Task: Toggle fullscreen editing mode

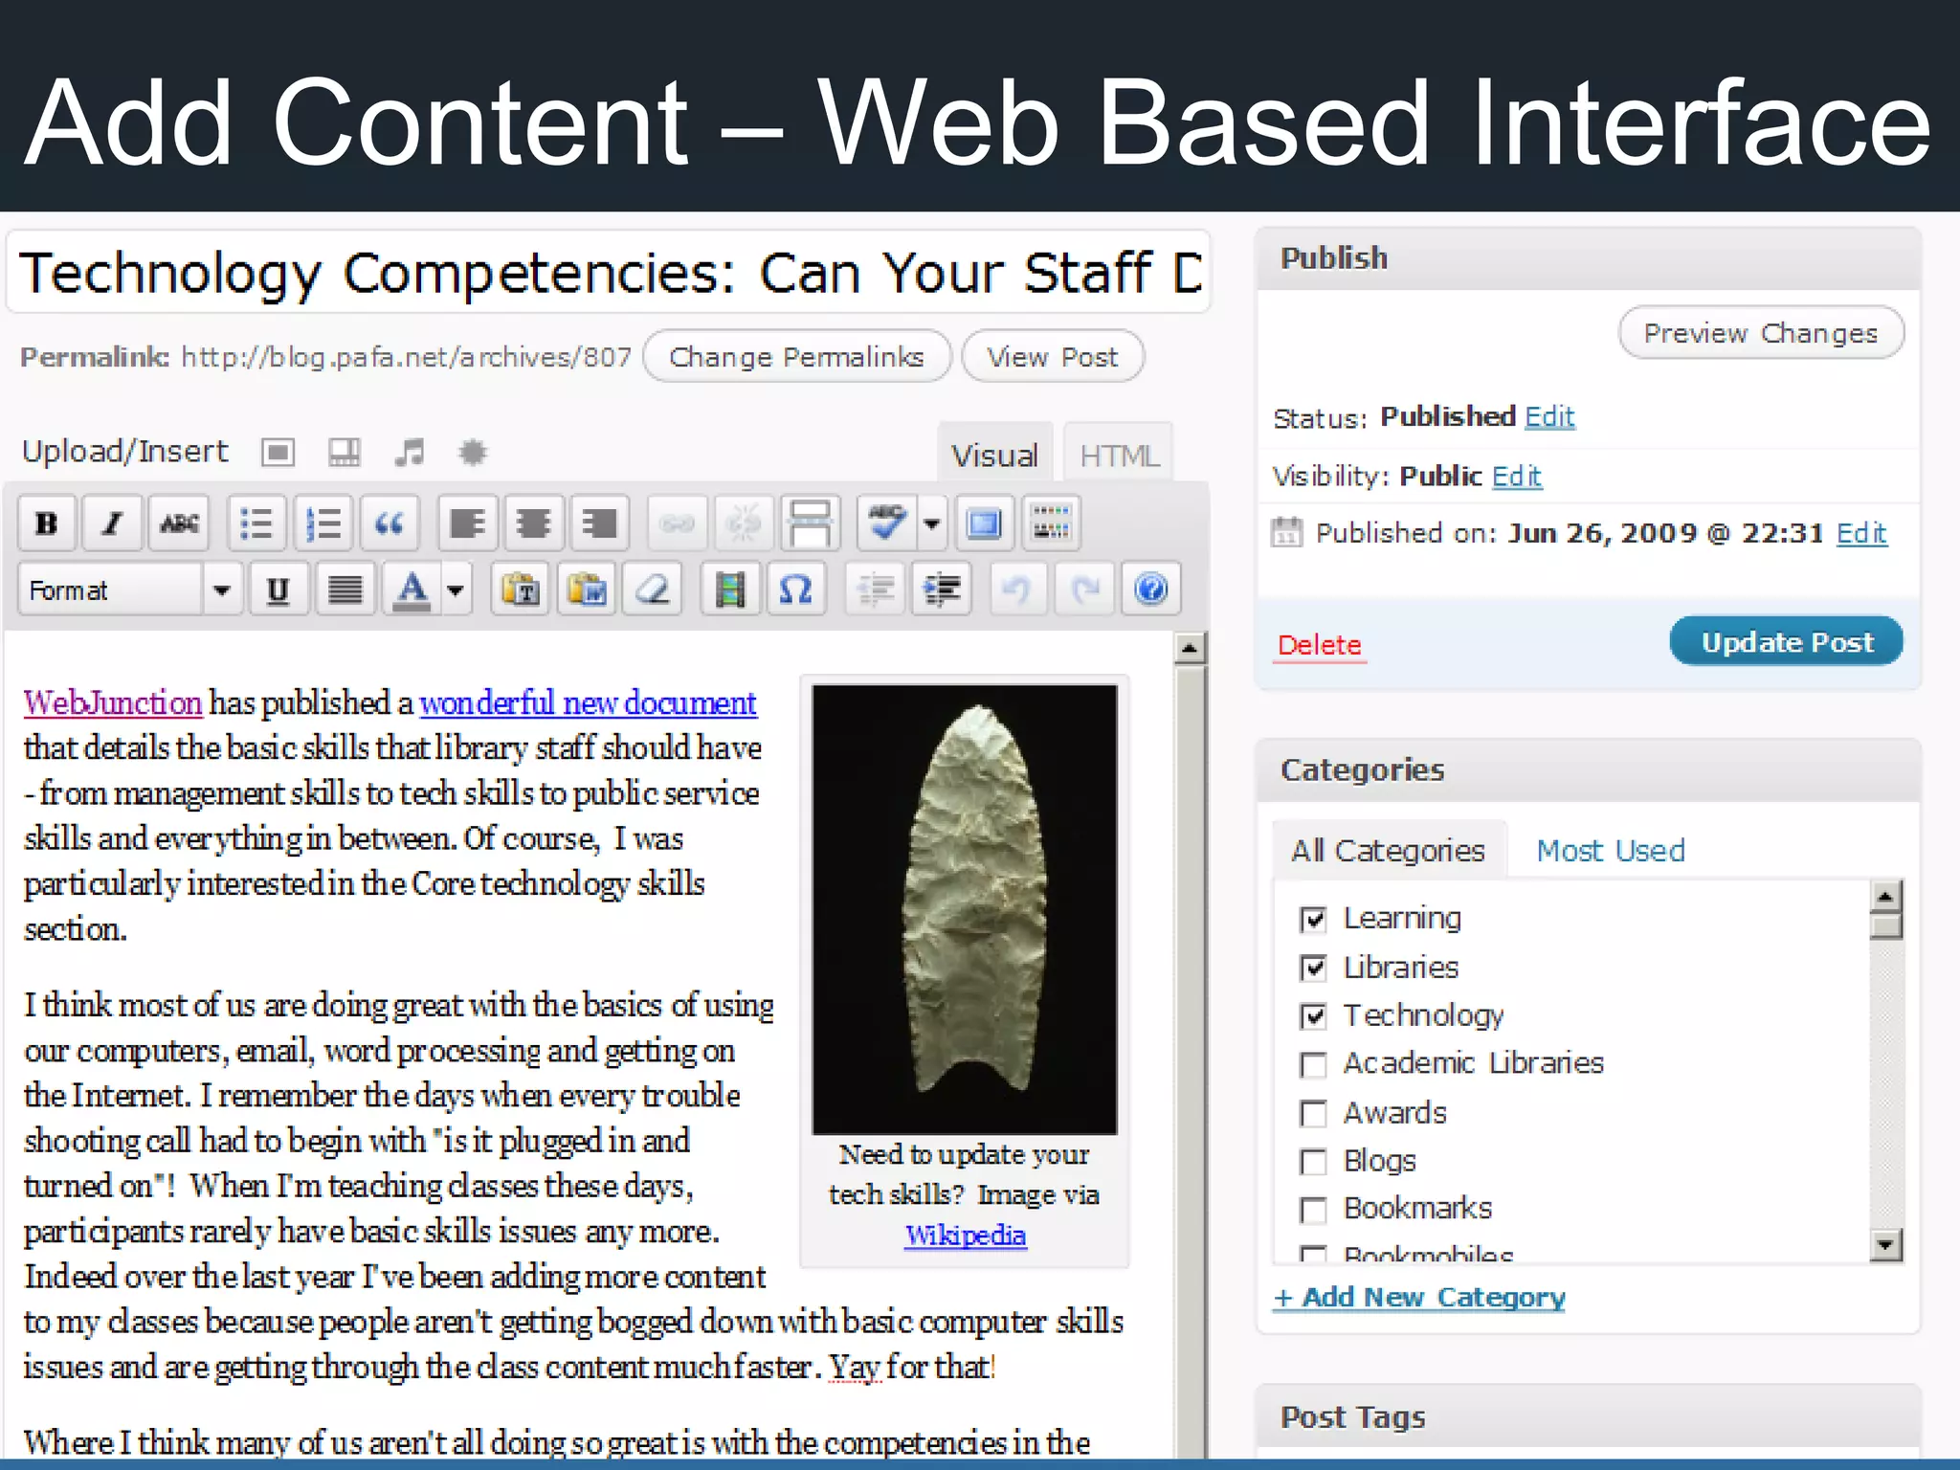Action: coord(985,523)
